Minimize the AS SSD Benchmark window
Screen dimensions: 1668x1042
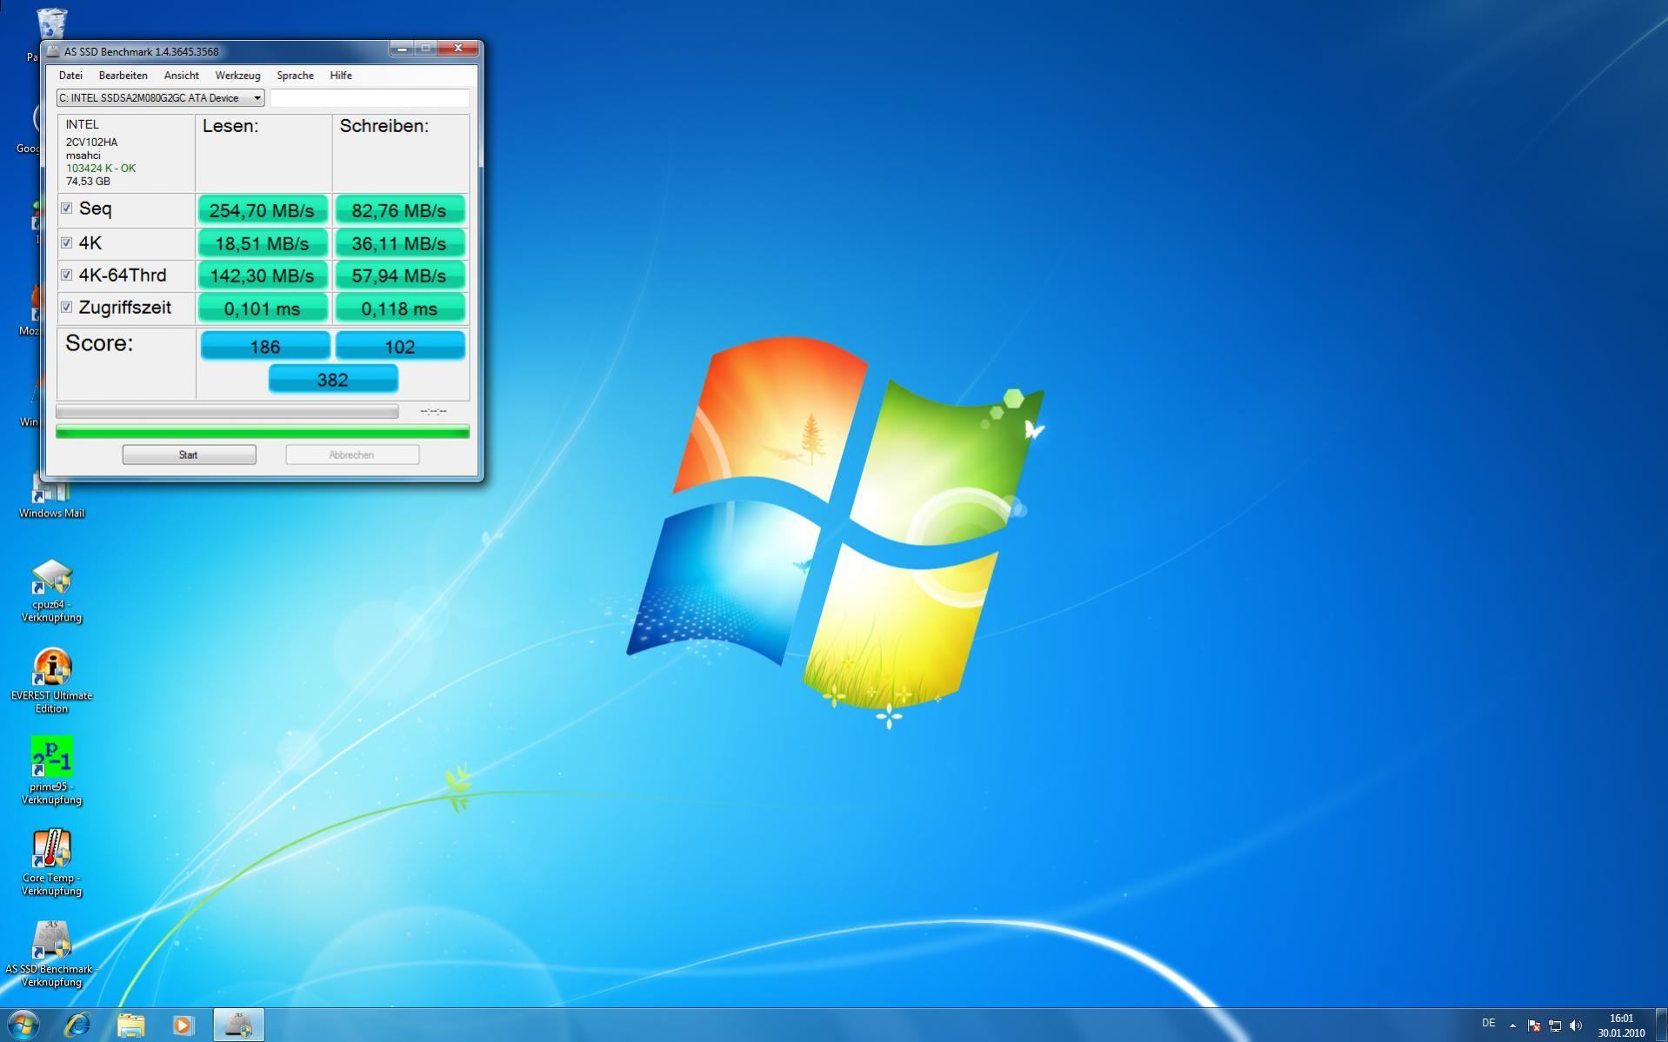click(x=402, y=49)
